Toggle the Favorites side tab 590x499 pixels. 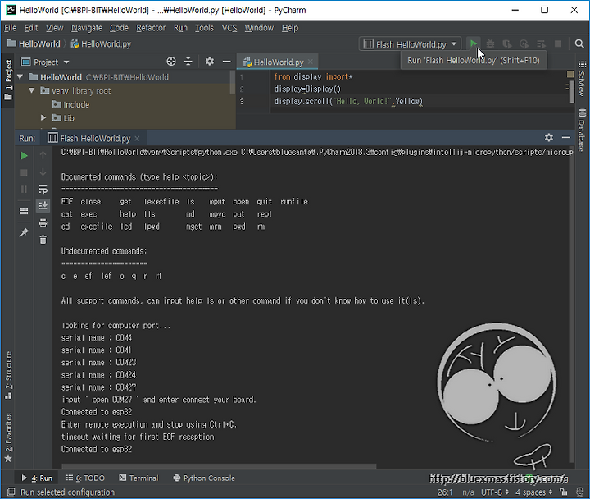[8, 437]
